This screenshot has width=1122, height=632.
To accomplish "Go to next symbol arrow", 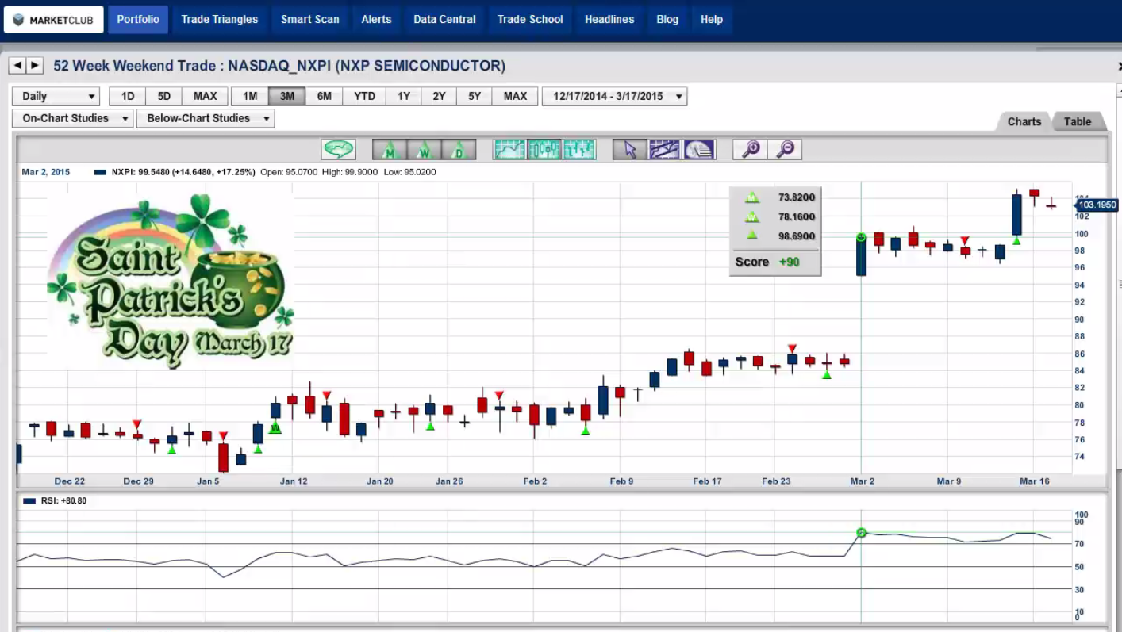I will pos(35,66).
